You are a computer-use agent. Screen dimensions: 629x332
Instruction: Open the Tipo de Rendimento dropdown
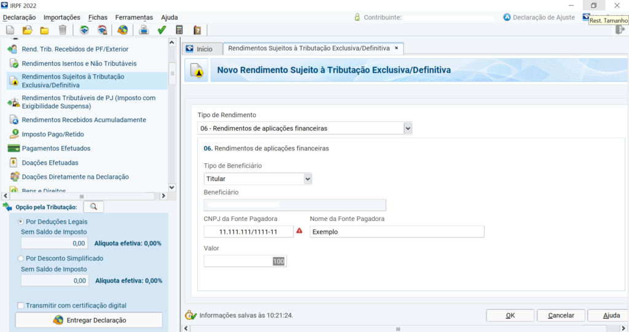(408, 128)
